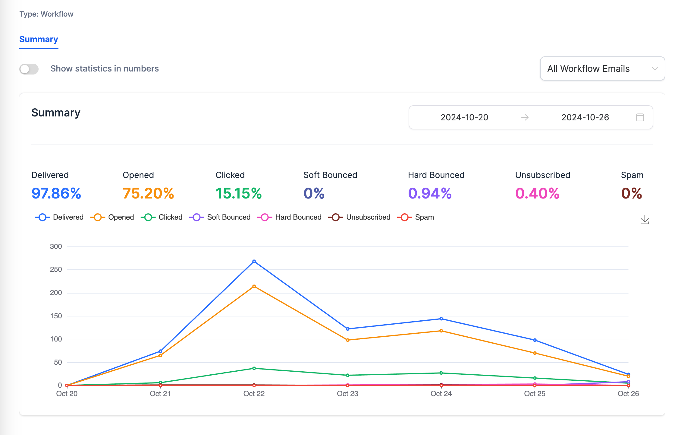Click the Hard Bounced 0.94% value
The height and width of the screenshot is (435, 675).
tap(430, 193)
